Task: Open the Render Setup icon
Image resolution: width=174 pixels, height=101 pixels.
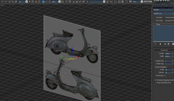Action: pos(130,2)
